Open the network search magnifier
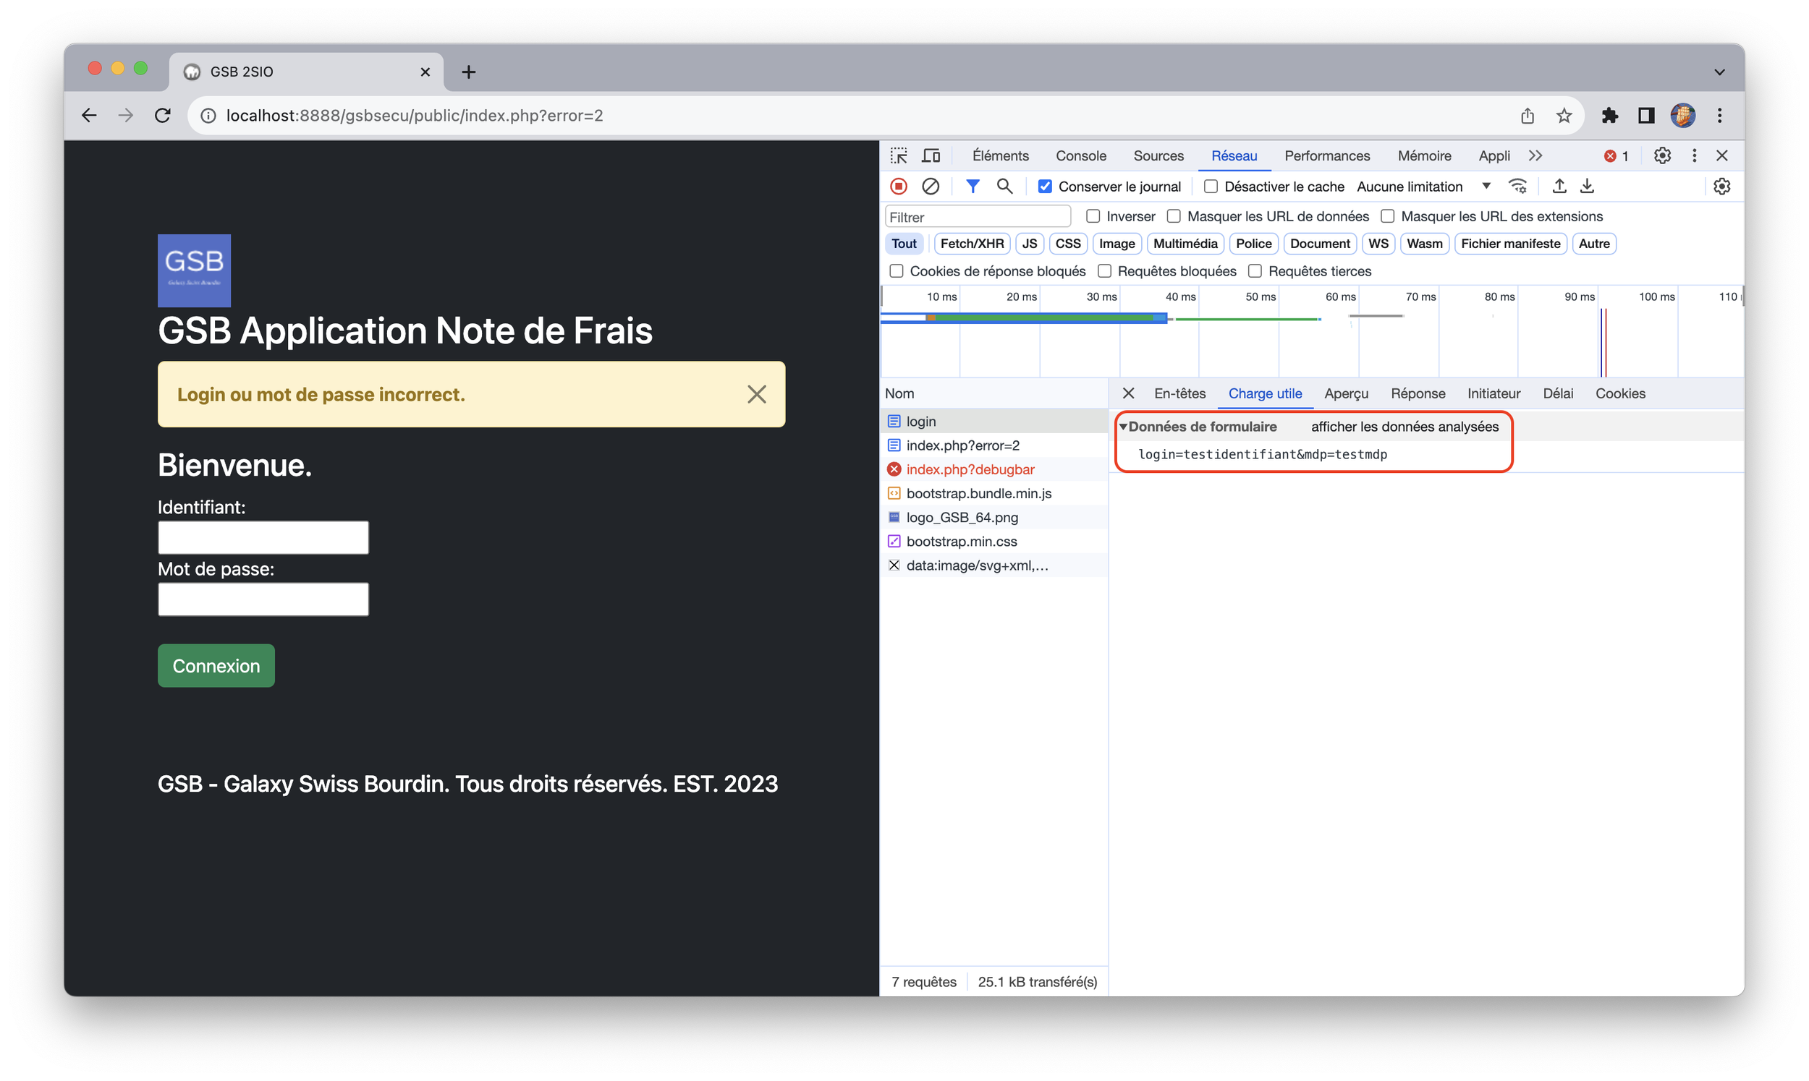Image resolution: width=1809 pixels, height=1081 pixels. point(1004,187)
